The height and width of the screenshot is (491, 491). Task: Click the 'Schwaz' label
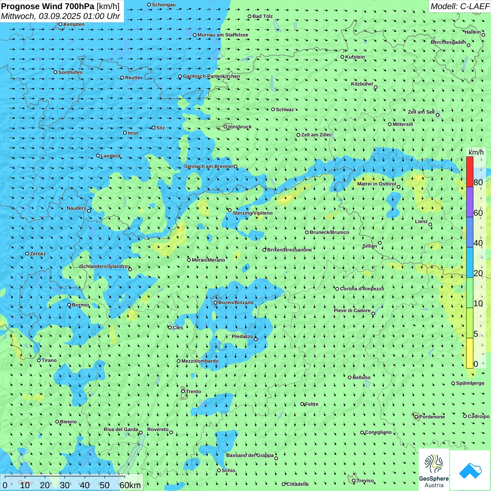pos(285,109)
